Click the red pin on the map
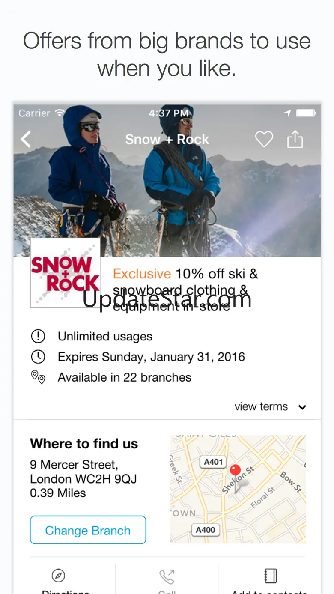Image resolution: width=334 pixels, height=594 pixels. click(x=235, y=470)
